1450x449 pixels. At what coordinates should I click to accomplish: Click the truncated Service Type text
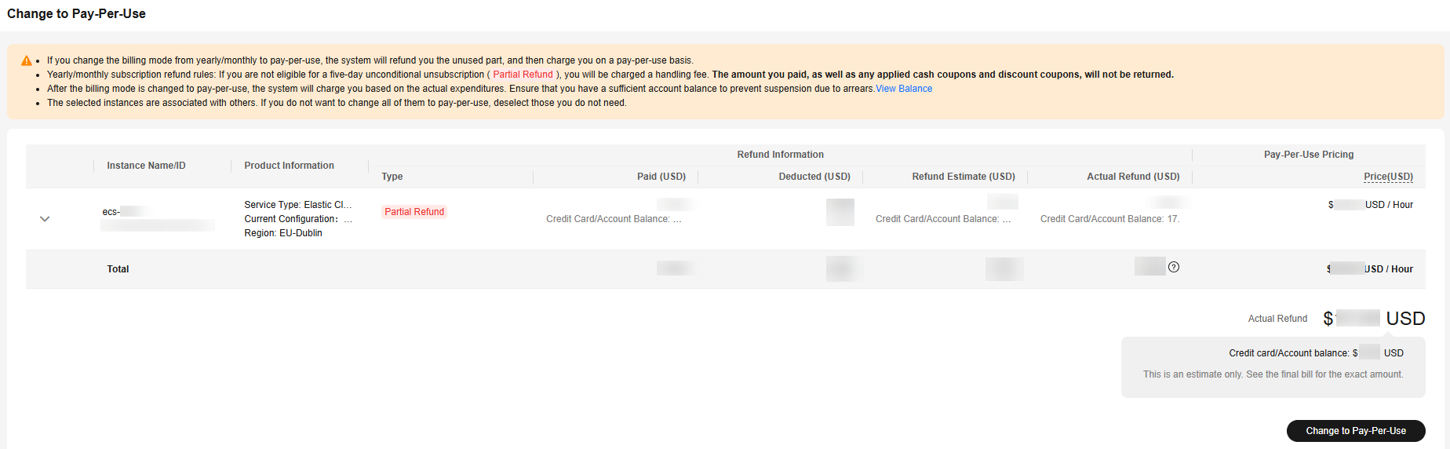point(297,205)
